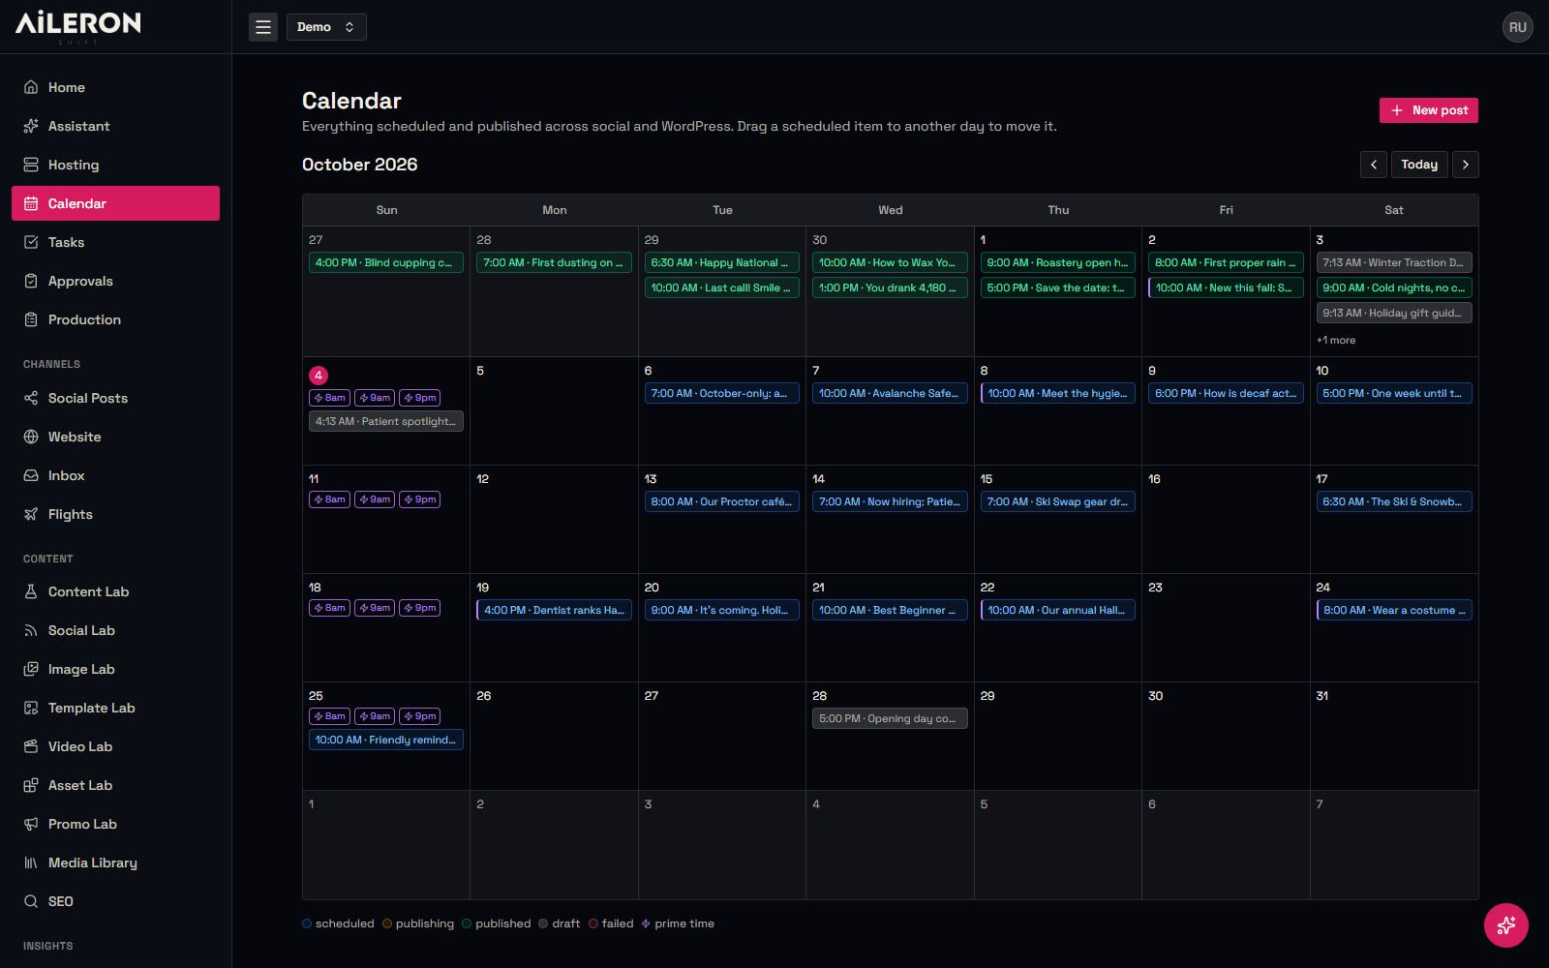This screenshot has height=968, width=1549.
Task: Open the RU user avatar
Action: click(1517, 27)
